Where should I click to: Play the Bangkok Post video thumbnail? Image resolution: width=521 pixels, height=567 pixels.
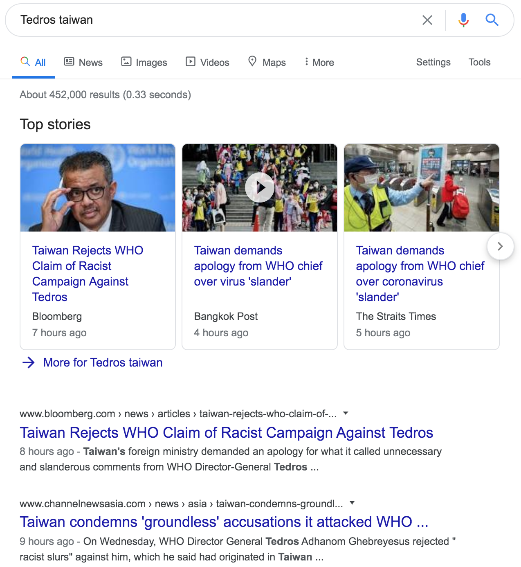pos(260,187)
